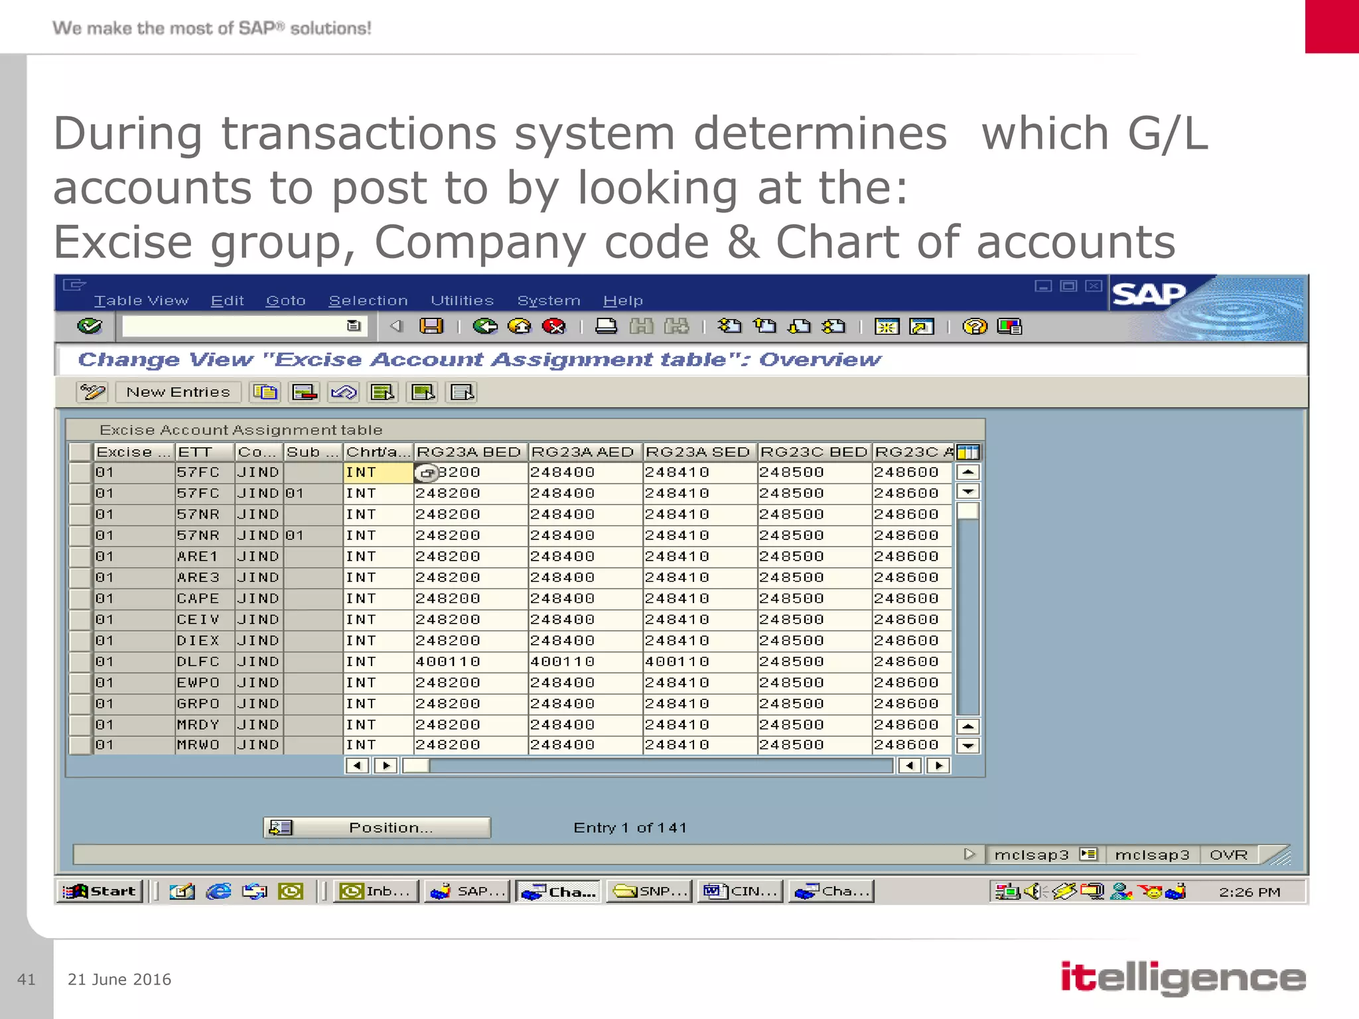Viewport: 1359px width, 1019px height.
Task: Open the Selection menu
Action: tap(368, 301)
